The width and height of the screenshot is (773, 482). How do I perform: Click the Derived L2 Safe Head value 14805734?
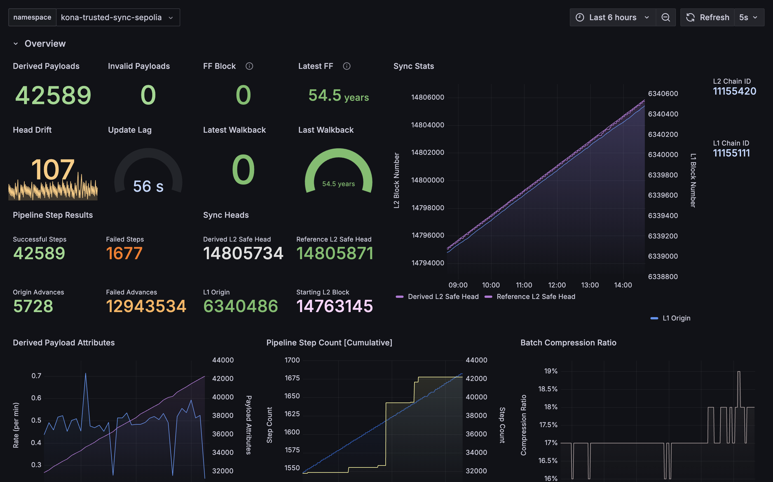point(243,253)
